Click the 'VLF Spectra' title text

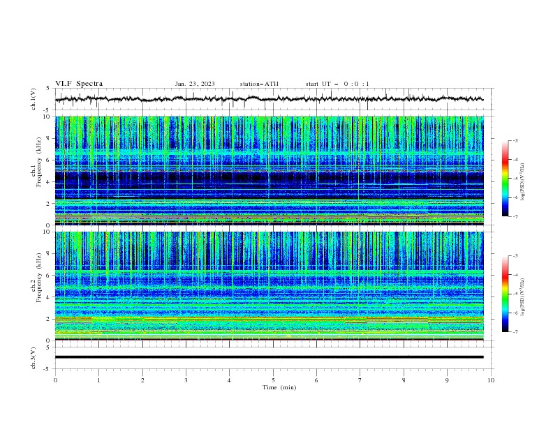point(79,84)
